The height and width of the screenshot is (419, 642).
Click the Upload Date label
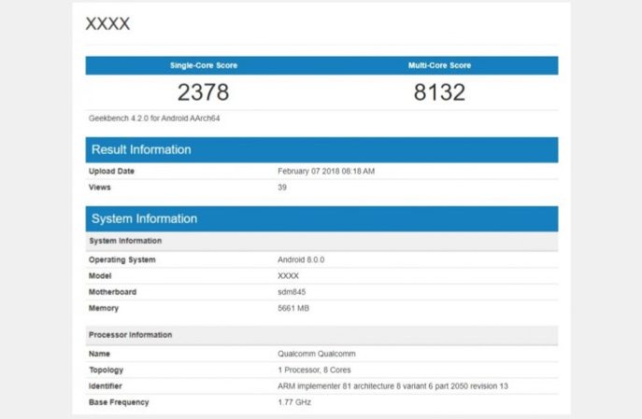click(112, 172)
